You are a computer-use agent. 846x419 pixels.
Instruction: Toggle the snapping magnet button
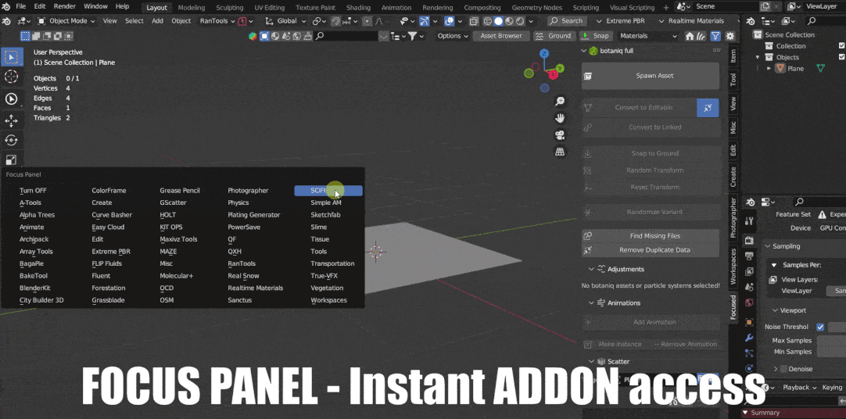point(335,21)
